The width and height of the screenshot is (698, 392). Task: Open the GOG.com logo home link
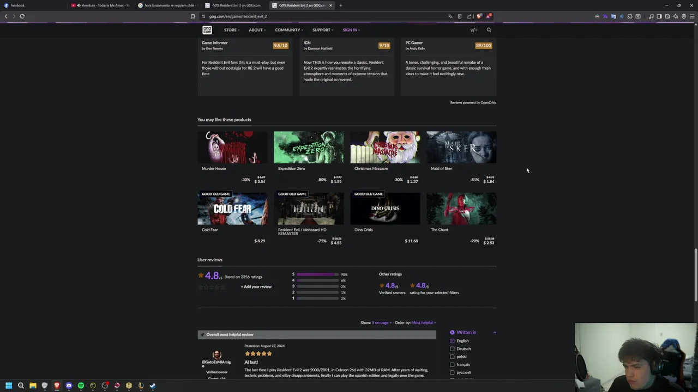207,30
